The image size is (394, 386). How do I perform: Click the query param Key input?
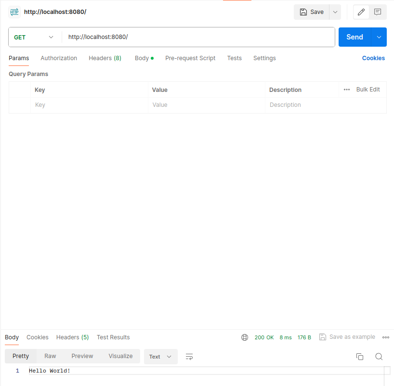[x=89, y=105]
